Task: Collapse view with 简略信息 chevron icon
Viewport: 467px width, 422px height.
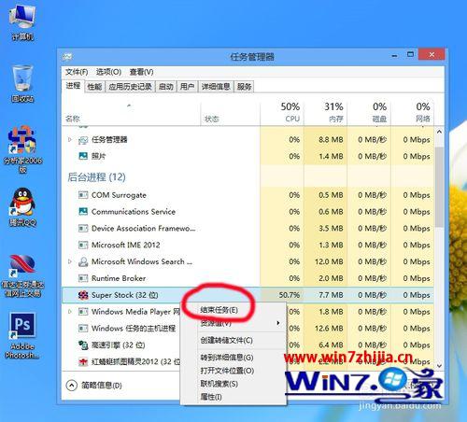Action: [x=71, y=386]
